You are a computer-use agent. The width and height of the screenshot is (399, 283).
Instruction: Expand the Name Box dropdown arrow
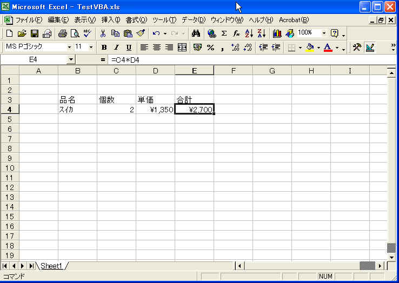pos(71,60)
